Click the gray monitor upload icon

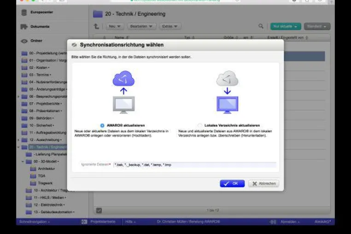pos(124,105)
